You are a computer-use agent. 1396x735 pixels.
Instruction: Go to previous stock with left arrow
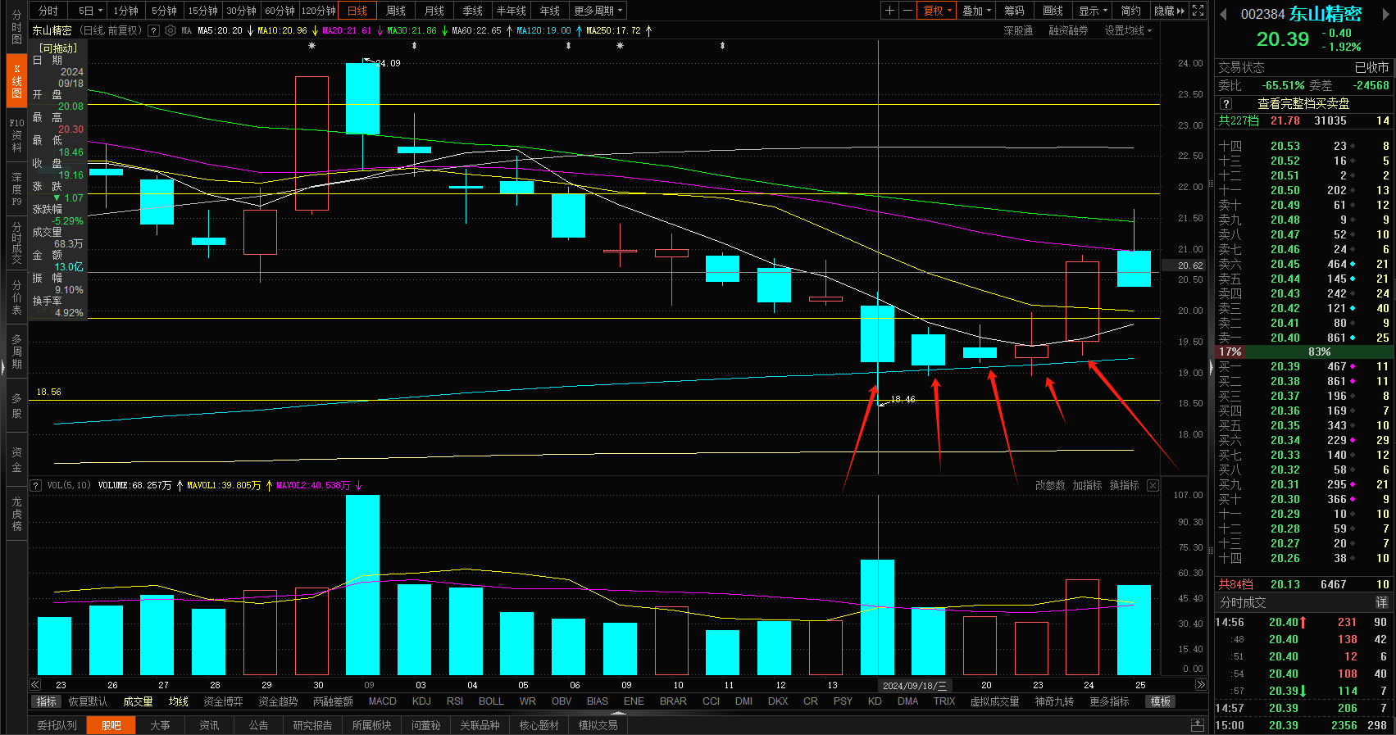1224,14
